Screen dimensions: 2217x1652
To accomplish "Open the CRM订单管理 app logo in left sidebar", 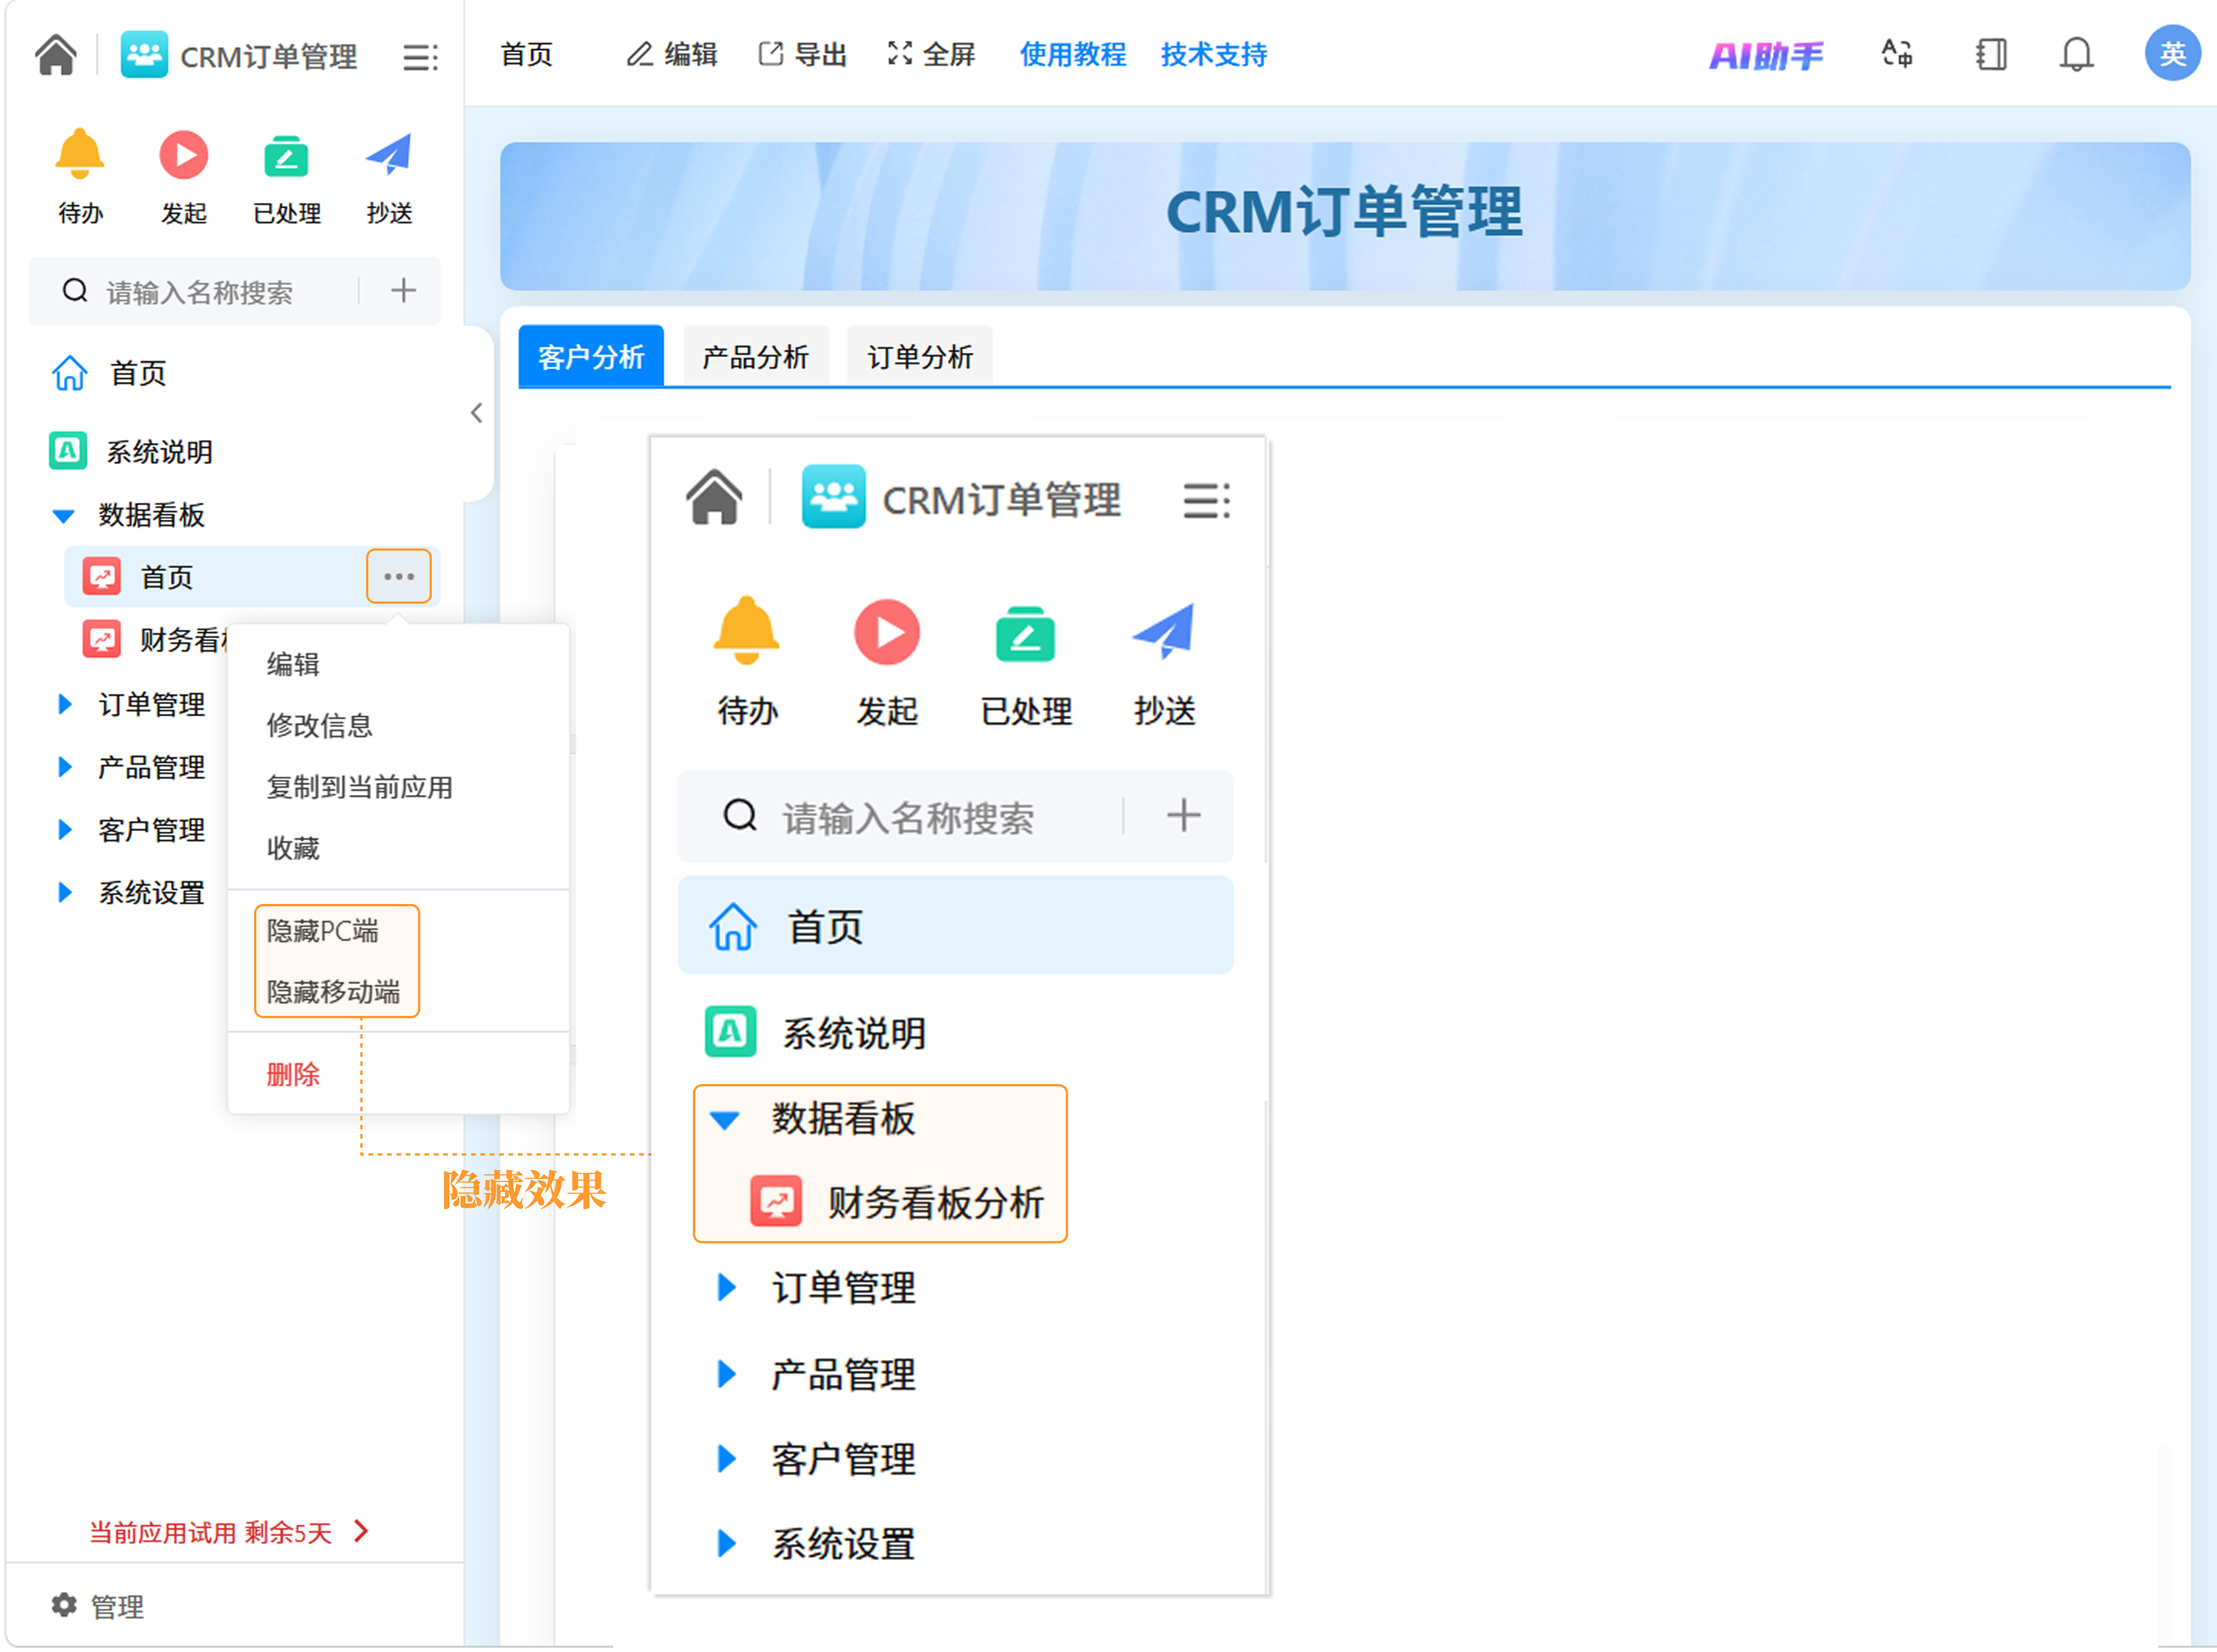I will pyautogui.click(x=144, y=55).
